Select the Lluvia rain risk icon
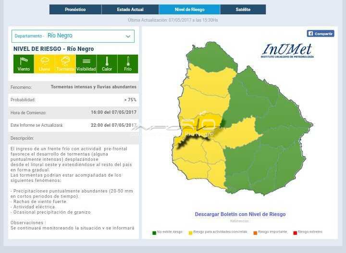This screenshot has height=253, width=346. coord(44,63)
